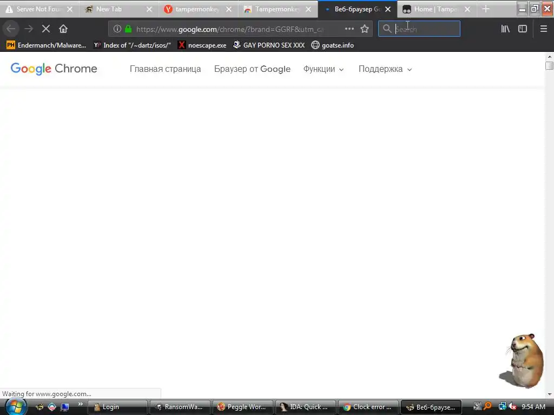Click Веб-браузе... Firefox taskbar button
Screen dimensions: 554x415
pyautogui.click(x=431, y=407)
